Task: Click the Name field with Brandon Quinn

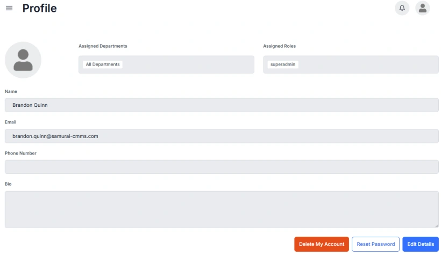Action: point(222,105)
